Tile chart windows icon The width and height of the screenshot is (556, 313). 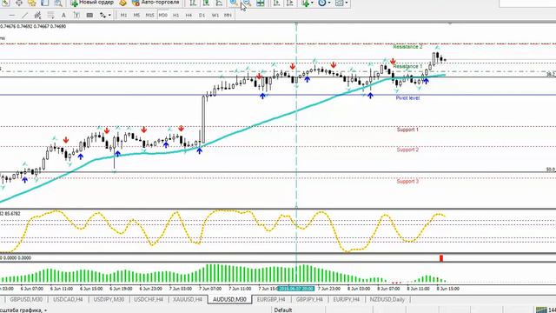261,3
